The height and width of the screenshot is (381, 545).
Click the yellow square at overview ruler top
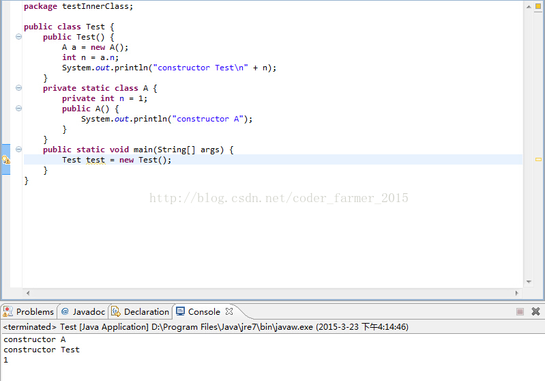(x=538, y=6)
